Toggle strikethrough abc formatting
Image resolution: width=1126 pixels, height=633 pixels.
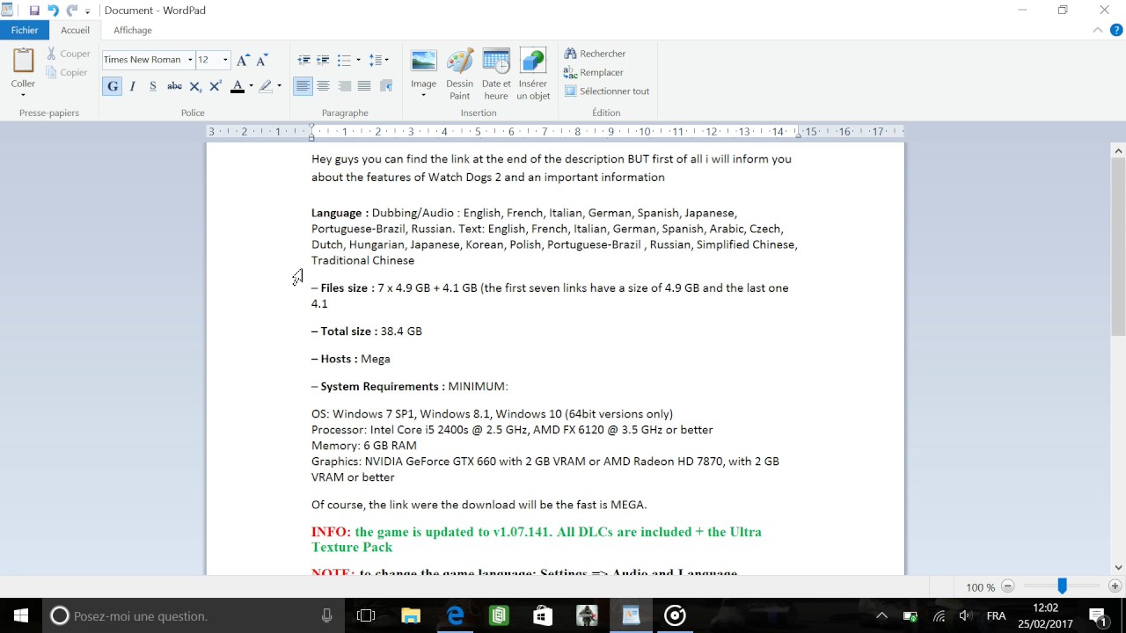[x=174, y=86]
